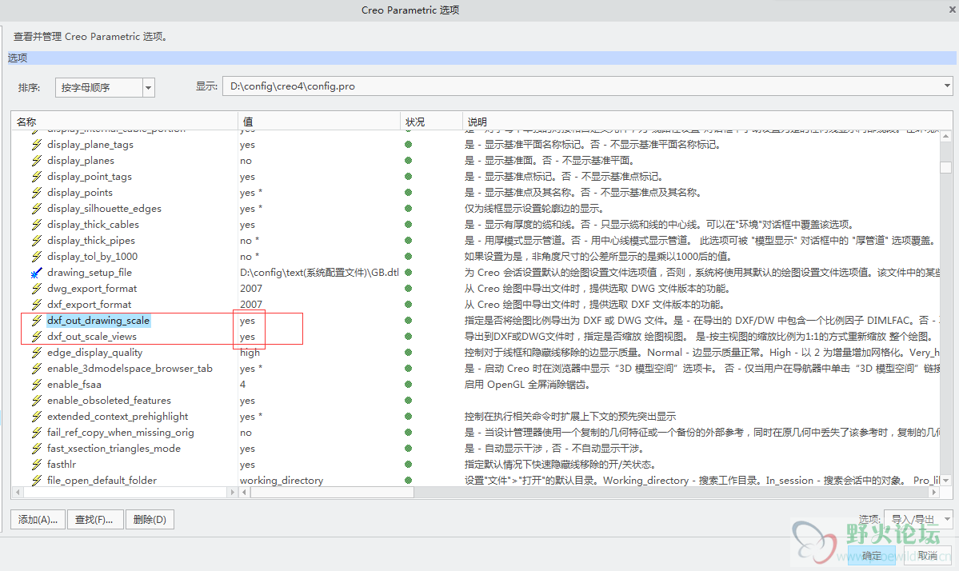
Task: Click left arrow of name column scrollbar
Action: (x=17, y=492)
